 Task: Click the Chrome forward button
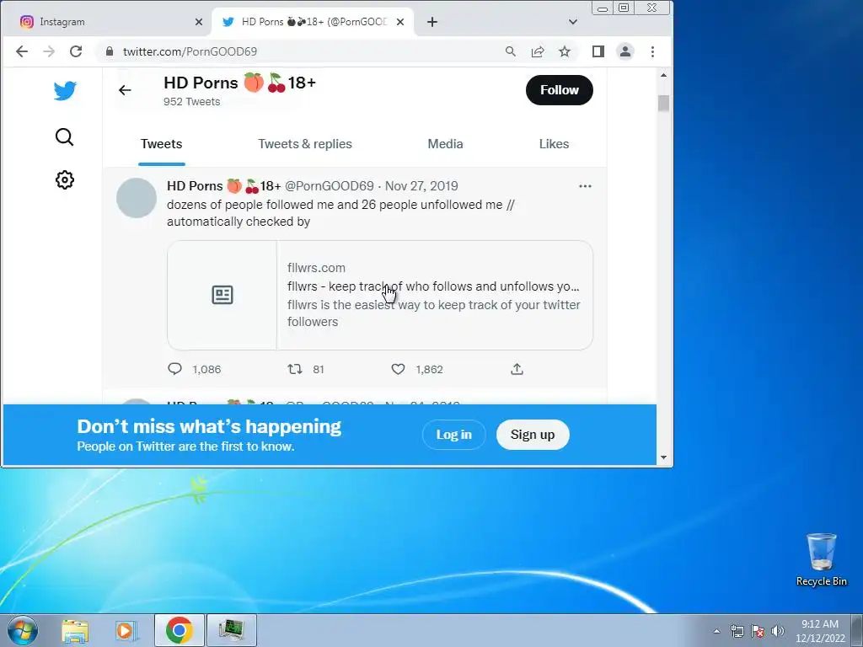49,51
